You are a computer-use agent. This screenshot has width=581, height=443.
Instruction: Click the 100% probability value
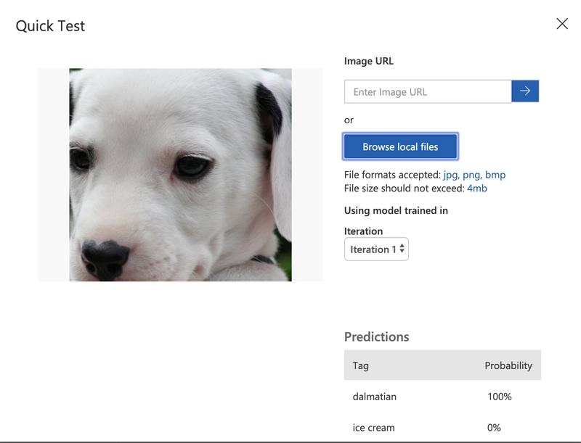[500, 397]
